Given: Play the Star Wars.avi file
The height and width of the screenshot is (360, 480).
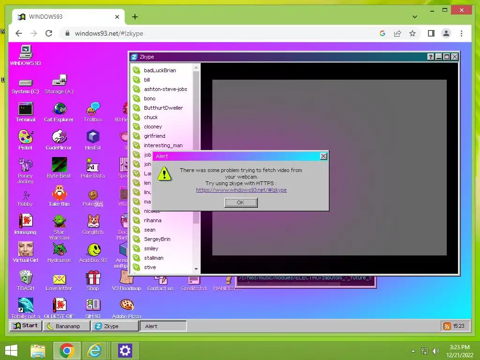Looking at the screenshot, I should click(59, 227).
